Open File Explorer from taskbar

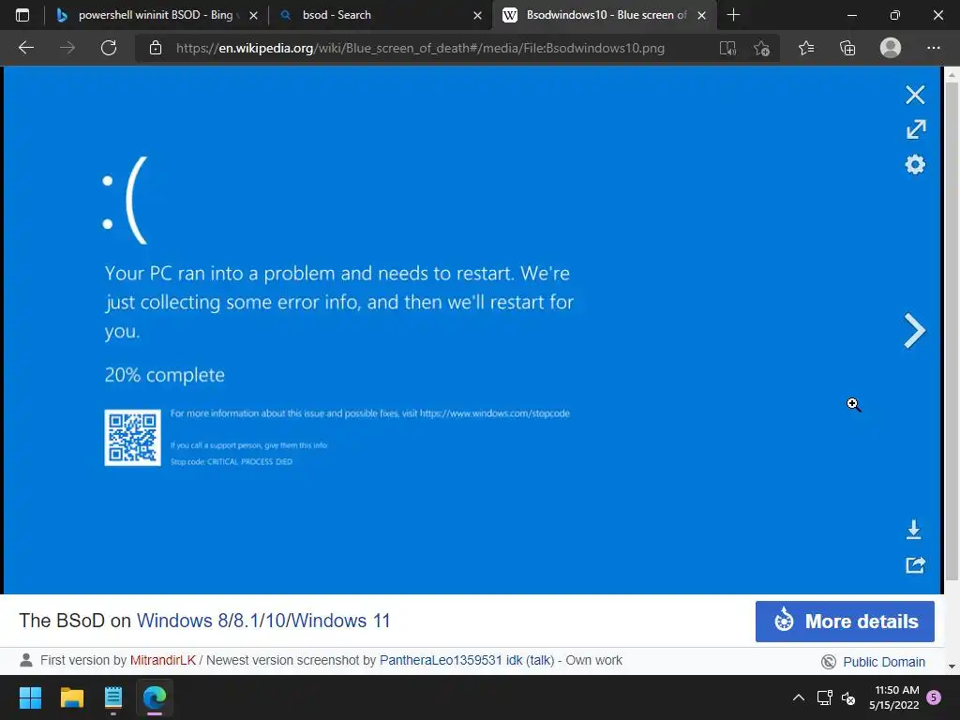71,697
